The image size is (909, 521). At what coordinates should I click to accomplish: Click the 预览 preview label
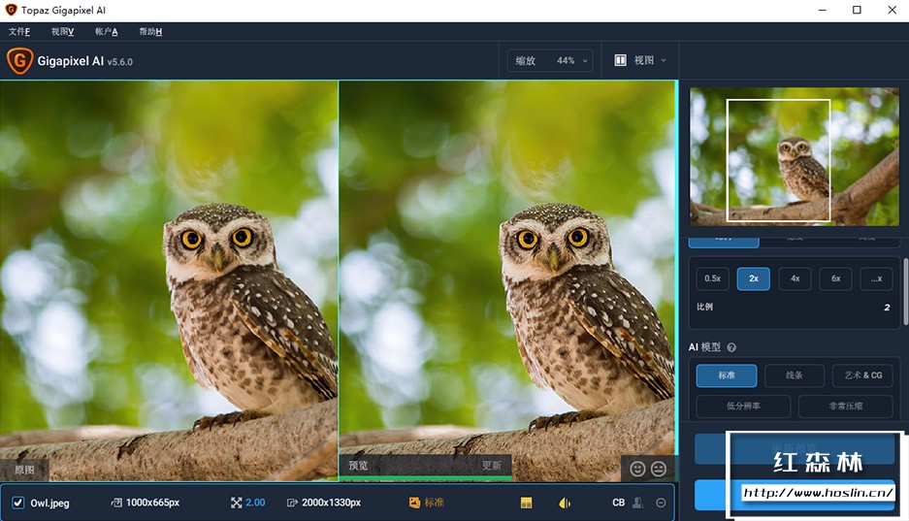pos(358,466)
